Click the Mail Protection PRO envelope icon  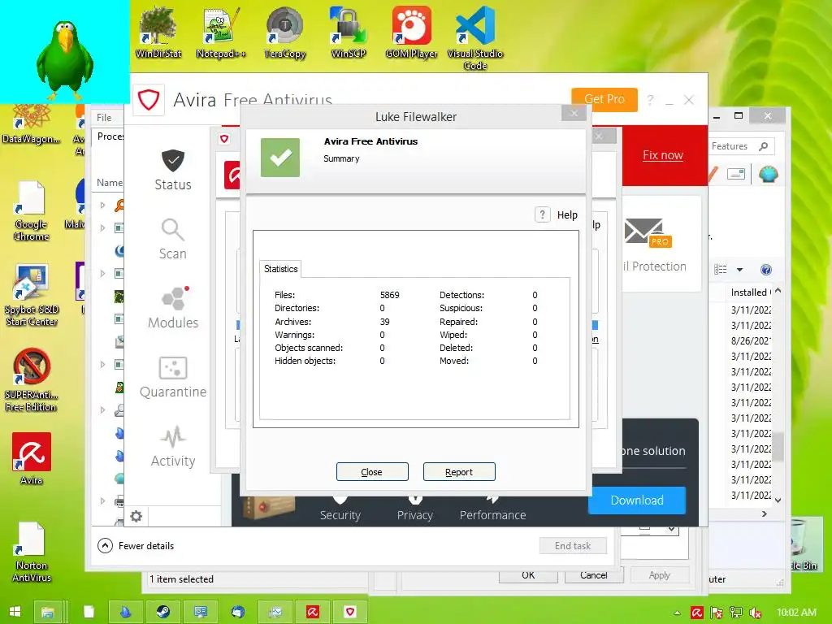click(x=648, y=233)
